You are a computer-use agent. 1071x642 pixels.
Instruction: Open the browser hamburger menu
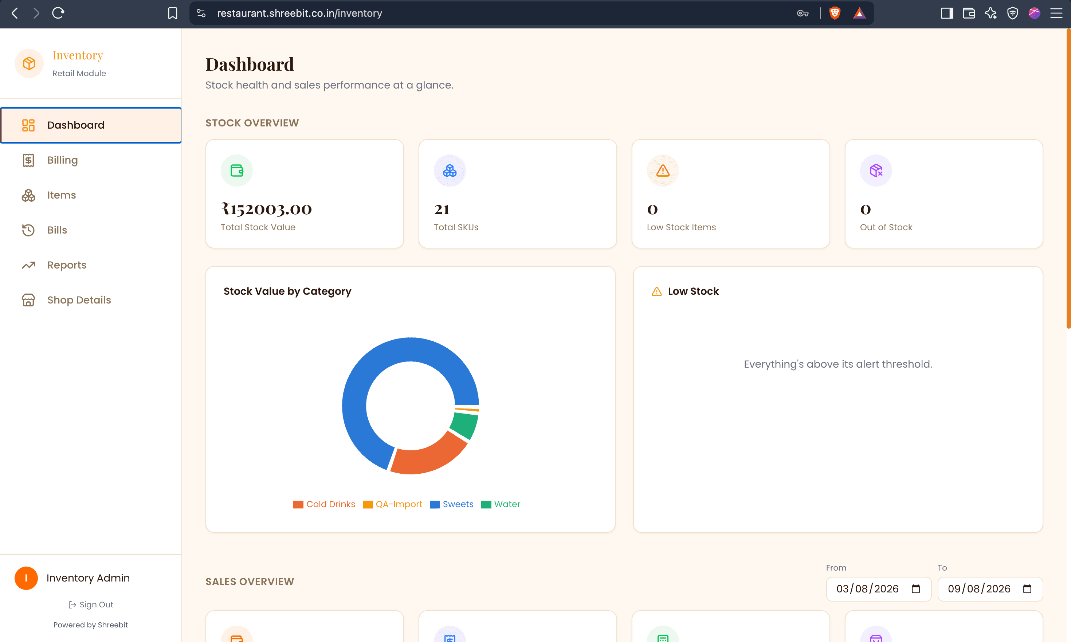(x=1056, y=13)
